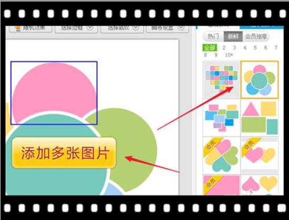
Task: Choose the heart-shaped mosaic squares template
Action: 221,80
